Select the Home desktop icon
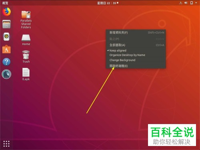This screenshot has width=200, height=150. 26,40
